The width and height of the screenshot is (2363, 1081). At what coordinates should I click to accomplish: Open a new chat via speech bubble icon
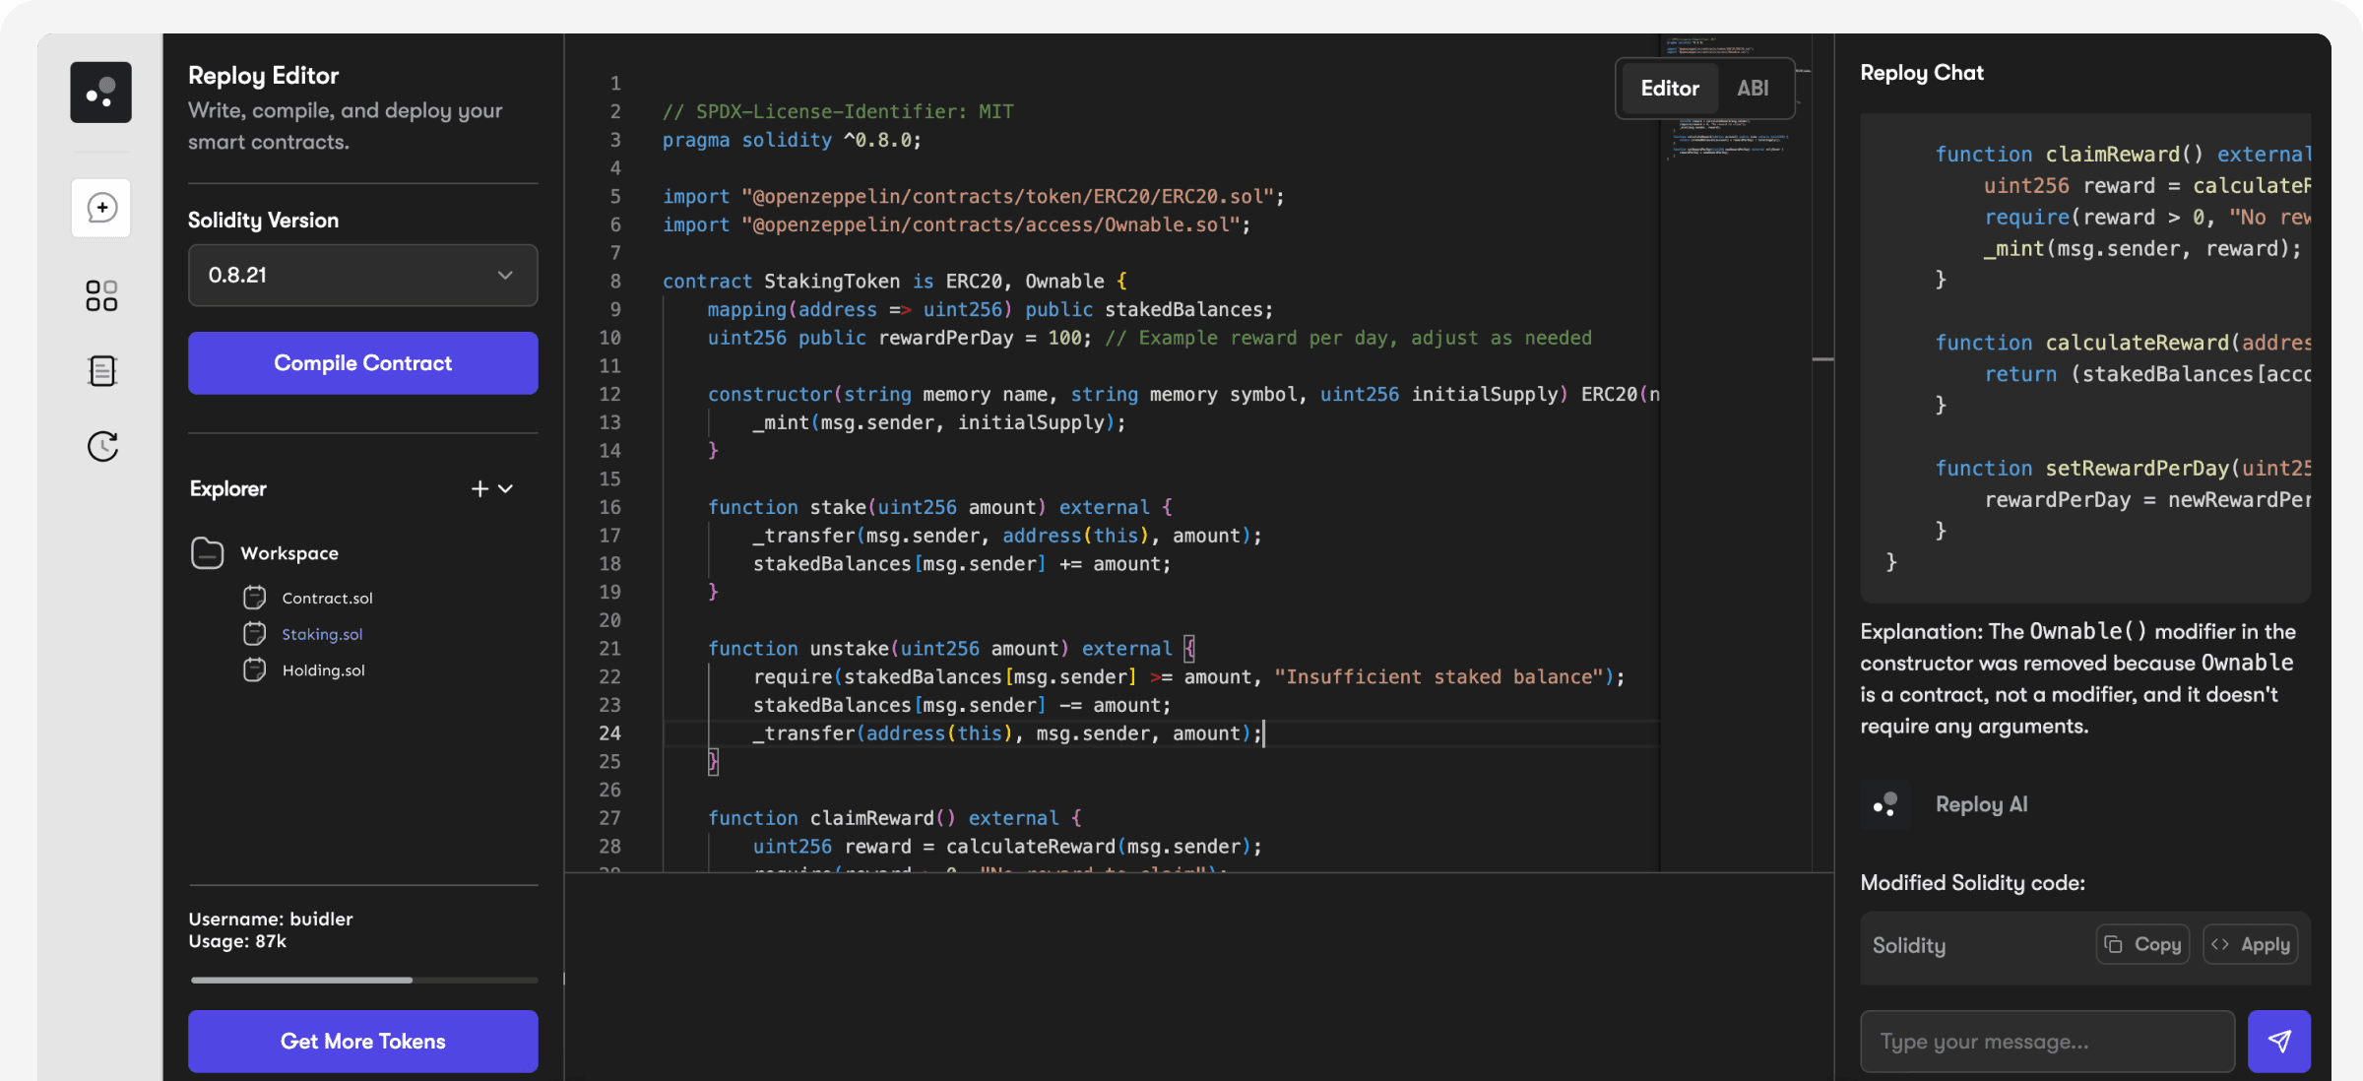click(x=101, y=208)
